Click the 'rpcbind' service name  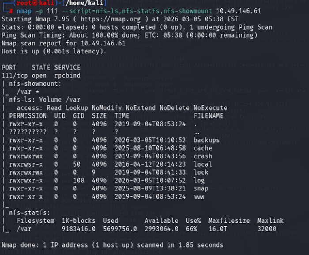click(67, 76)
